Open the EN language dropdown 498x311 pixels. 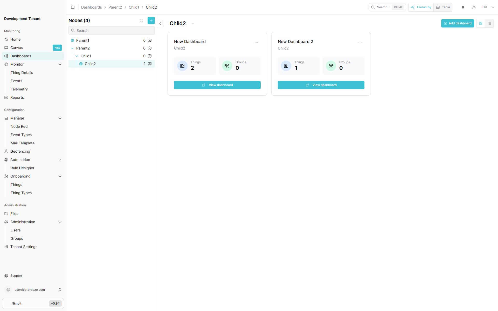pos(488,7)
